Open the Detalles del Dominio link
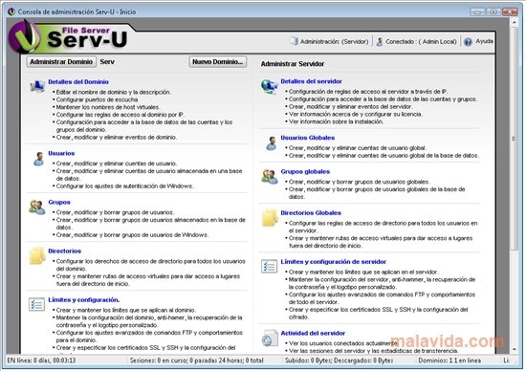 coord(78,82)
